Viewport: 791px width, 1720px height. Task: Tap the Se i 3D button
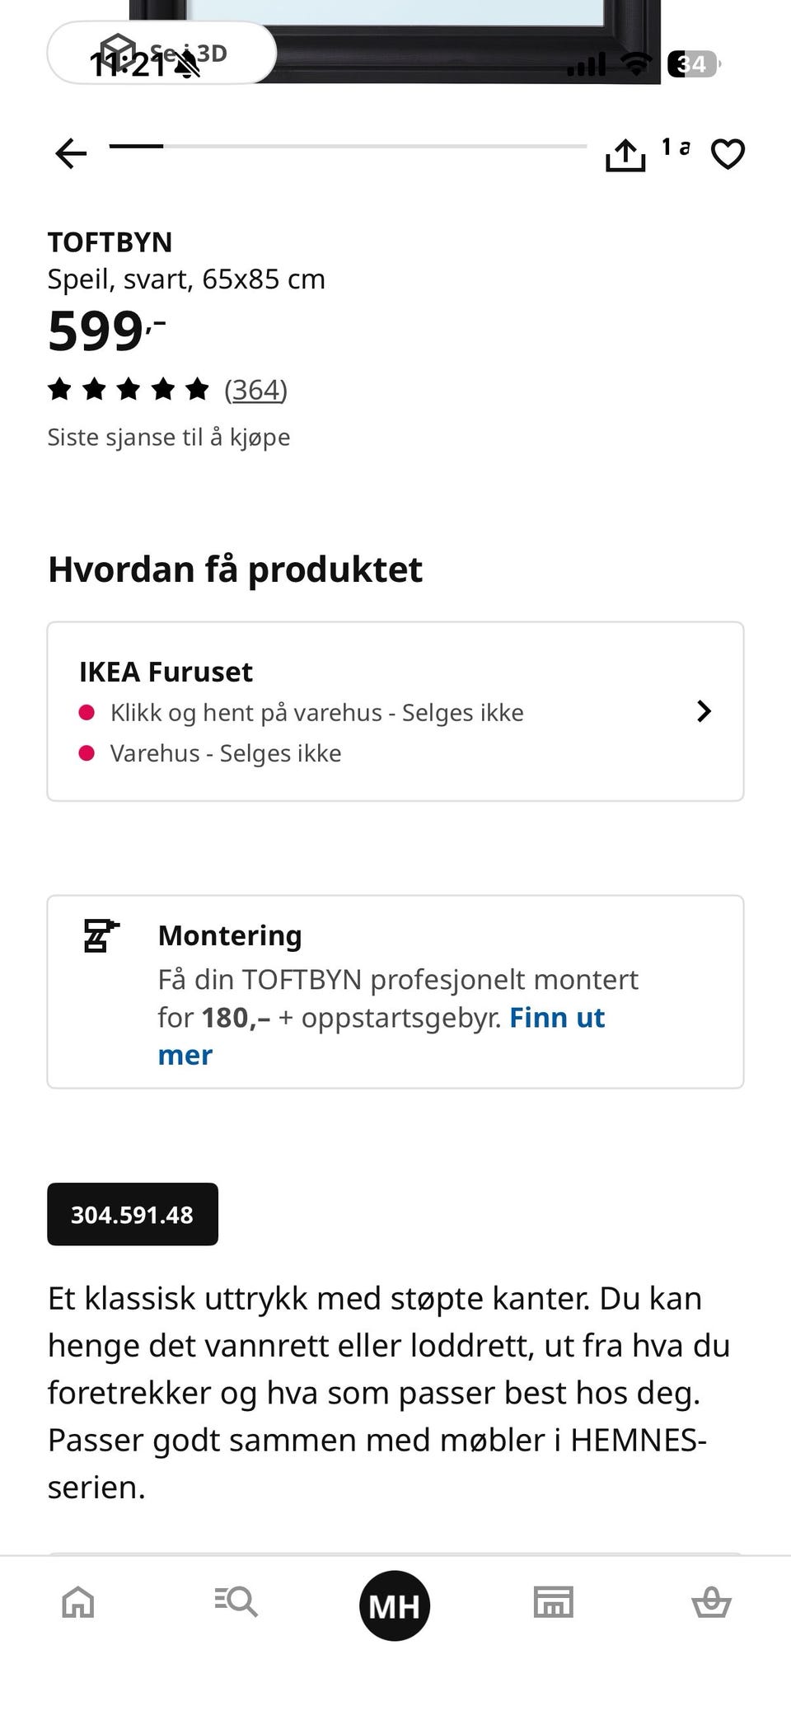click(x=161, y=53)
